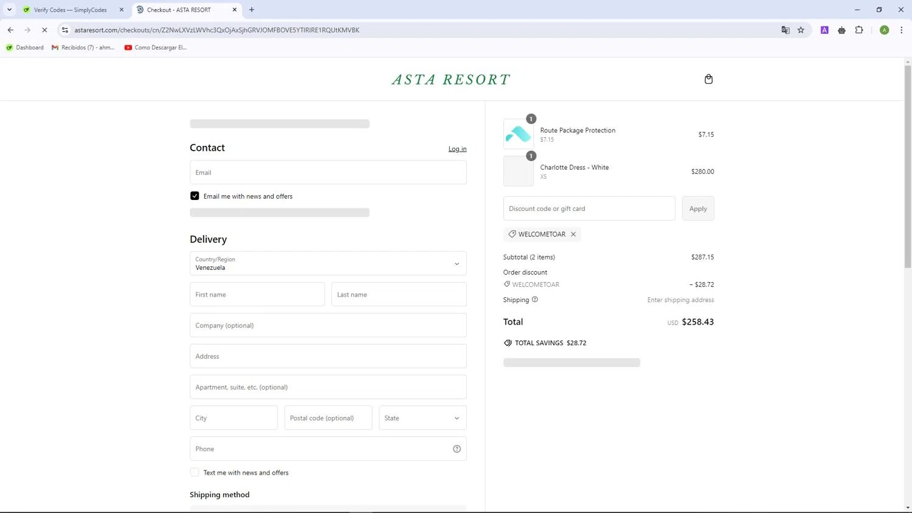
Task: Check Text me with news and offers
Action: click(195, 472)
